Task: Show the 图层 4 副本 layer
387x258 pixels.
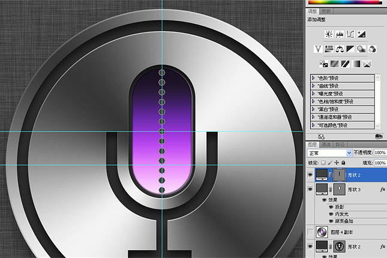Action: [x=310, y=232]
